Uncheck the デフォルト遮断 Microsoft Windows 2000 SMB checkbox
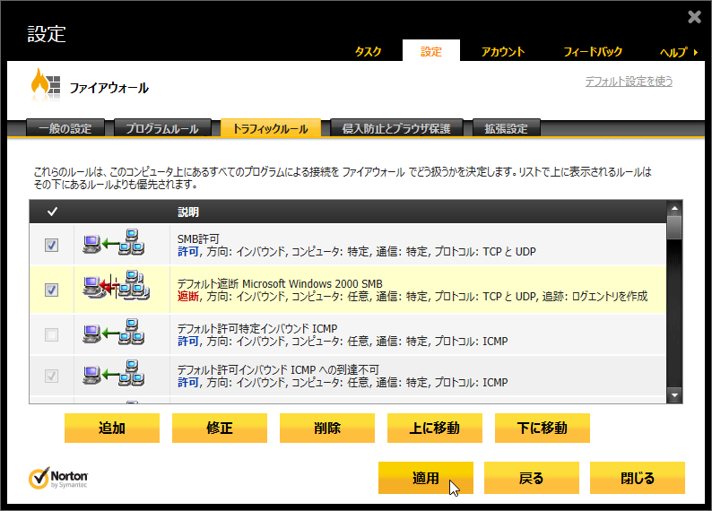The width and height of the screenshot is (712, 511). (52, 290)
